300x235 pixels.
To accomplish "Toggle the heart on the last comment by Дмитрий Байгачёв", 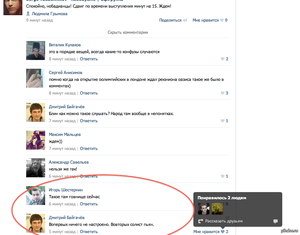I will pyautogui.click(x=222, y=232).
